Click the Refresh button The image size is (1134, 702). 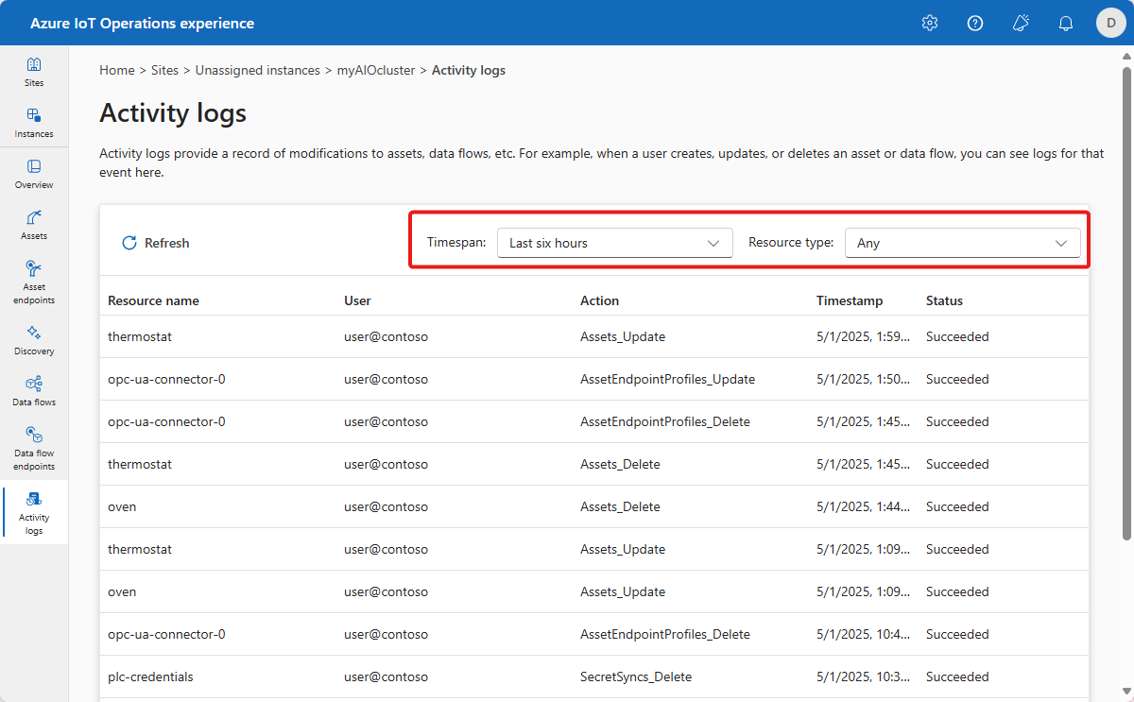(x=156, y=243)
